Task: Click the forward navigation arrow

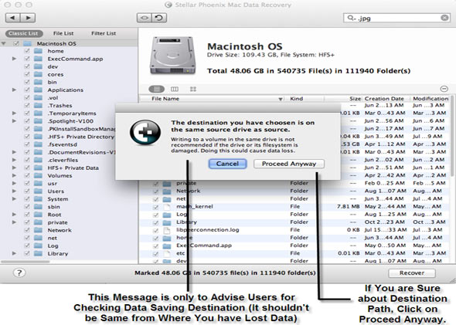Action: (28, 18)
